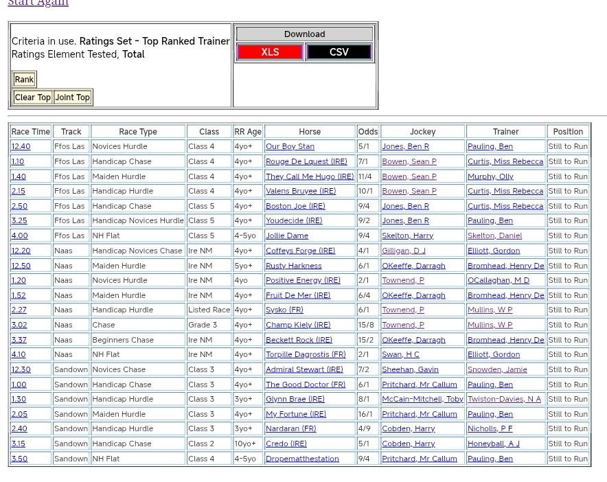Open jockey Skelton, Harry link
This screenshot has height=482, width=607.
[407, 236]
